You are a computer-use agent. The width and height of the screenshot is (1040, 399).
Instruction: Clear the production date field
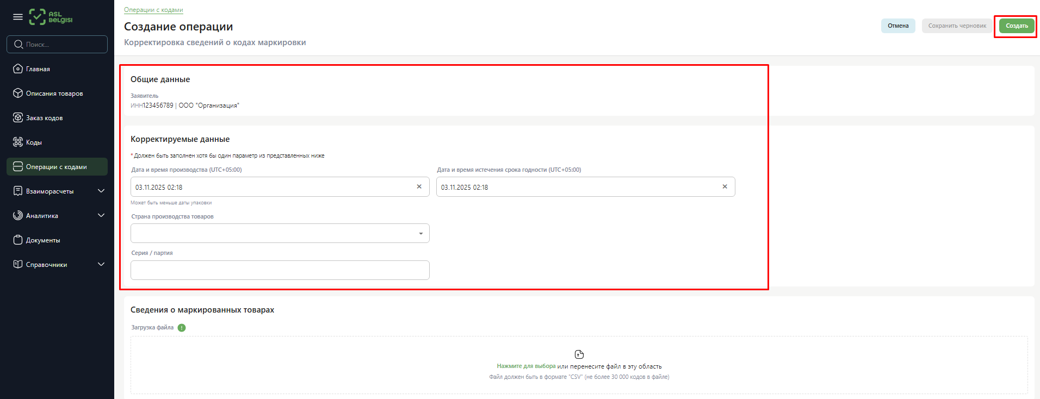(419, 186)
